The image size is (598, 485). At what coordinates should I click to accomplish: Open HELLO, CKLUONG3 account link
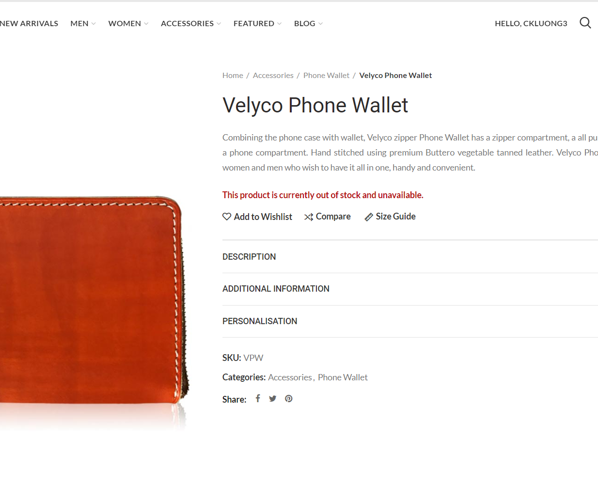[x=531, y=23]
